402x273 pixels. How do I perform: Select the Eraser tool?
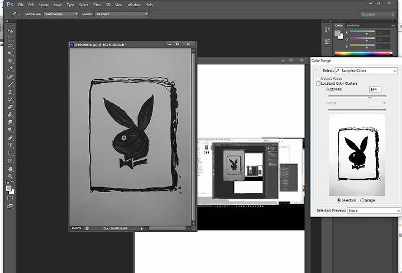[10, 107]
